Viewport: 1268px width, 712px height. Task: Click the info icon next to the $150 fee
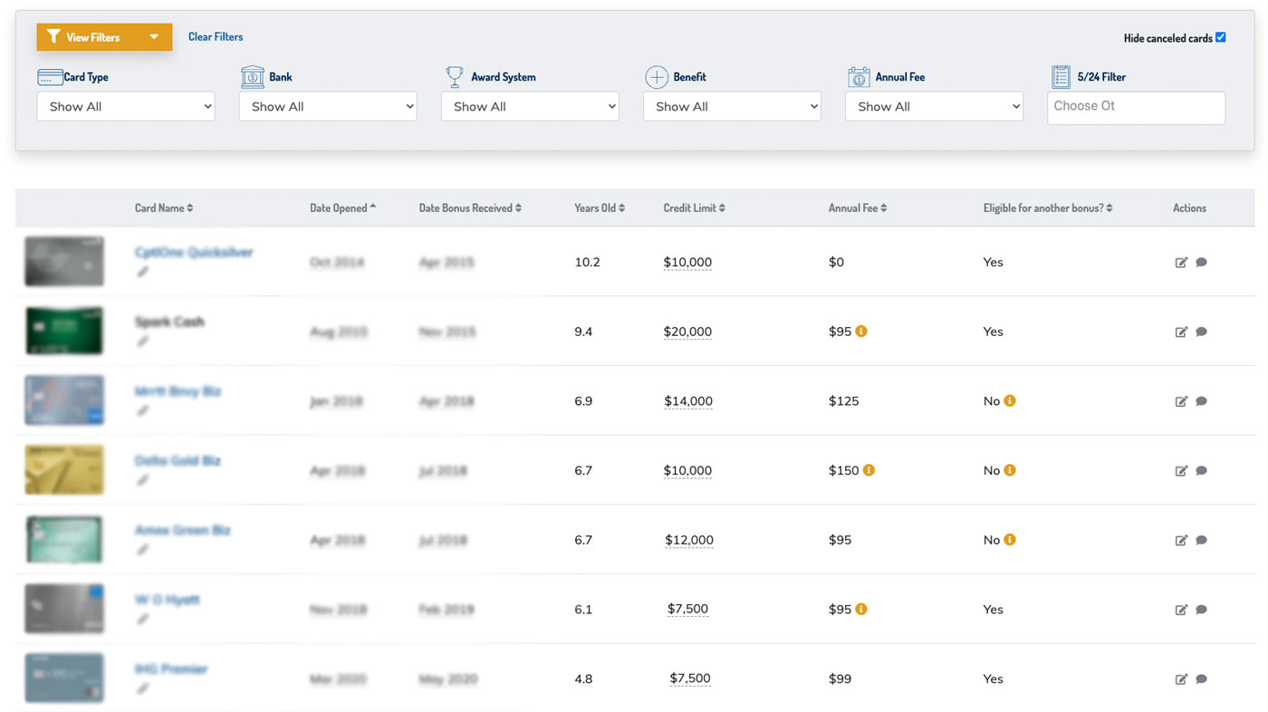869,469
